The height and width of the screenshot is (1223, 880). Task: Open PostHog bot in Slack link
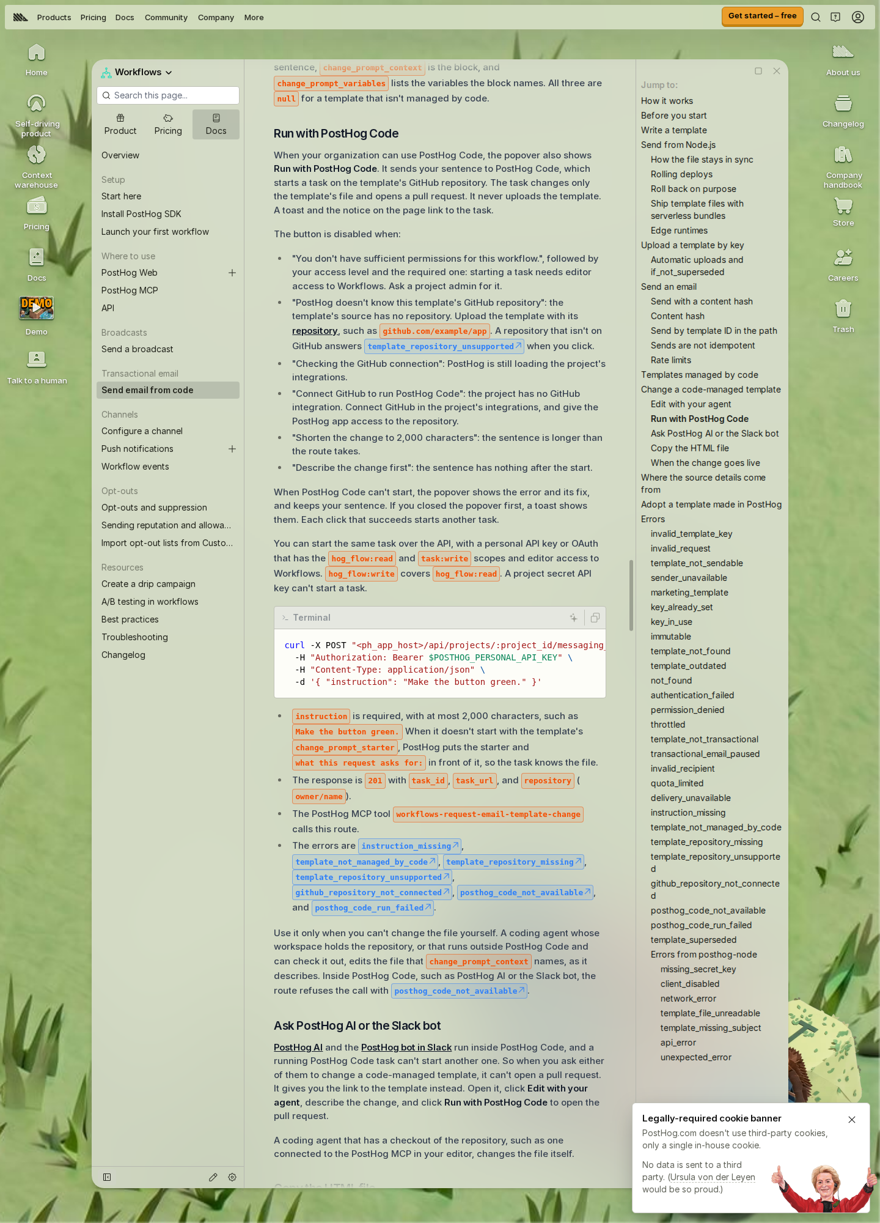[406, 1047]
